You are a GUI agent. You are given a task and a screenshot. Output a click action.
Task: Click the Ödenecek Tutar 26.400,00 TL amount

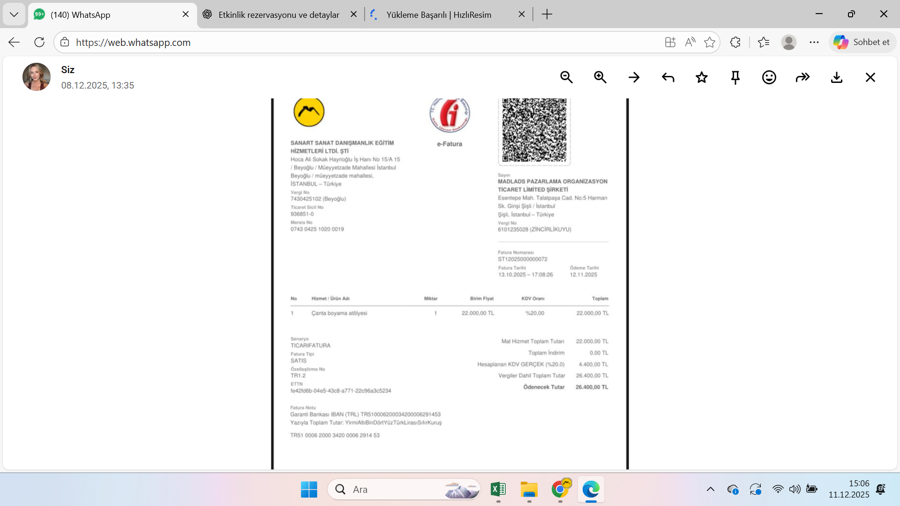click(x=592, y=387)
